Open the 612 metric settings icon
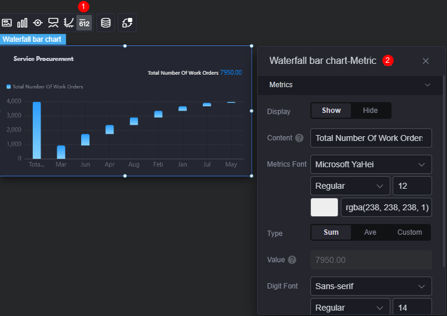This screenshot has height=316, width=447. click(84, 23)
